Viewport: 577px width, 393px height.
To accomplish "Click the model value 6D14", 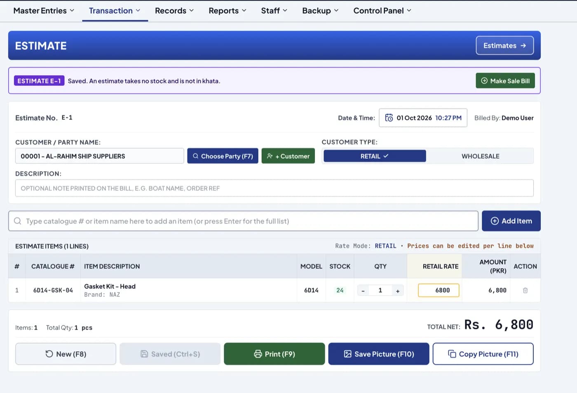I will 311,290.
